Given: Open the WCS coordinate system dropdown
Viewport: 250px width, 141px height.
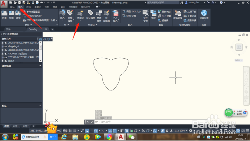Looking at the screenshot, I should pyautogui.click(x=239, y=60).
